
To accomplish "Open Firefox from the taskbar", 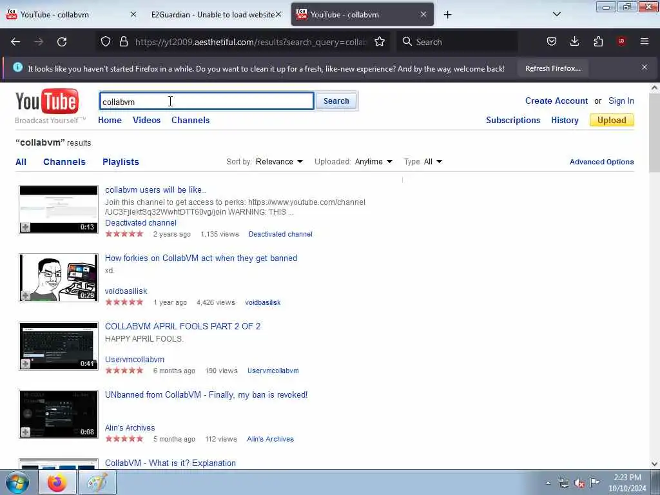I will point(57,482).
